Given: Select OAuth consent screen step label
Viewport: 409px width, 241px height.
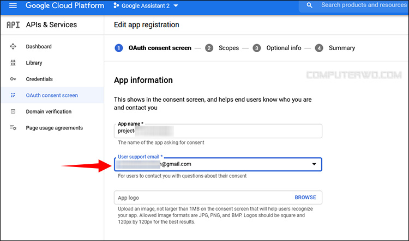Looking at the screenshot, I should tap(160, 48).
